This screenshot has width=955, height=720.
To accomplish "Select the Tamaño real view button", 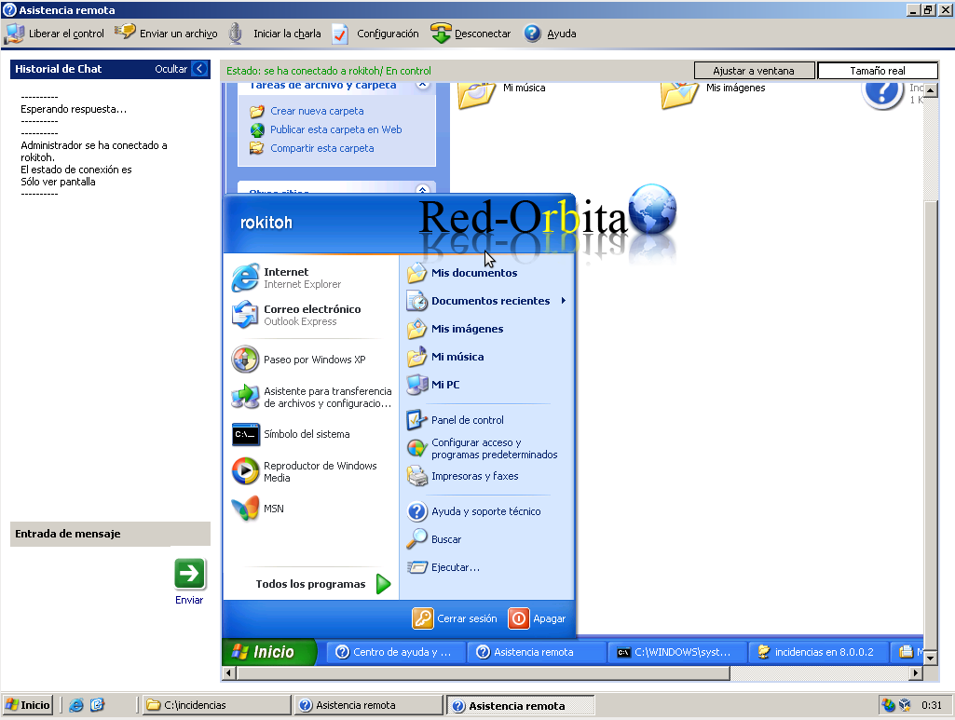I will pyautogui.click(x=877, y=71).
